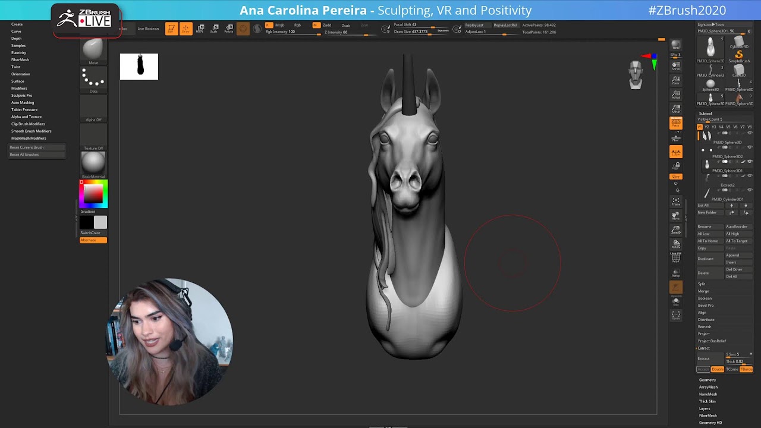Disable the Floor grid toggle

point(676,138)
